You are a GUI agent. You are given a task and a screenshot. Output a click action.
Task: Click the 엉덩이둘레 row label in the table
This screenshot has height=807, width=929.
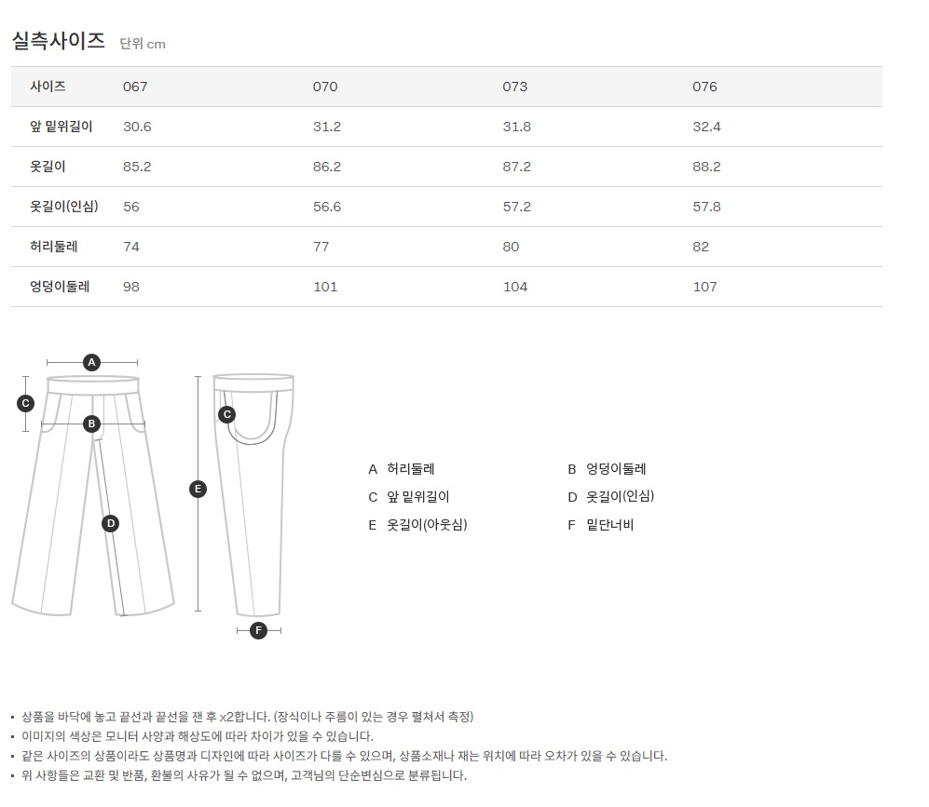pos(60,287)
